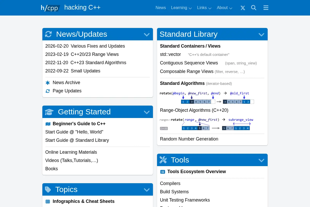Click the wrench tools icon in Tools header
Image resolution: width=310 pixels, height=207 pixels.
tap(163, 160)
